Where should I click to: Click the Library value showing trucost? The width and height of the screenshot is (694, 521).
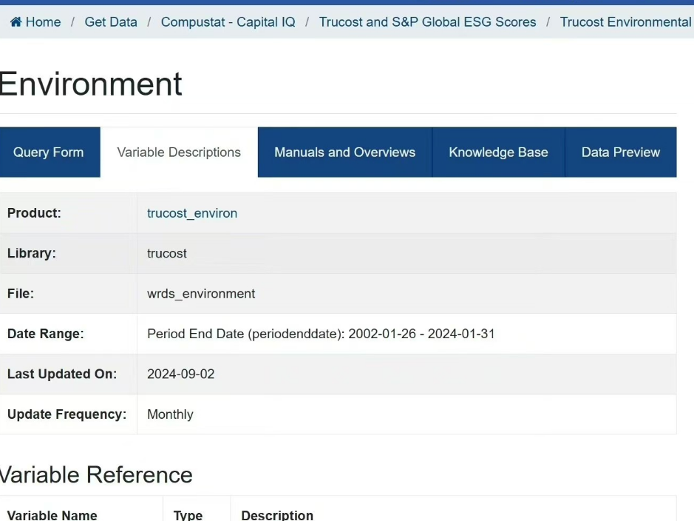point(166,253)
